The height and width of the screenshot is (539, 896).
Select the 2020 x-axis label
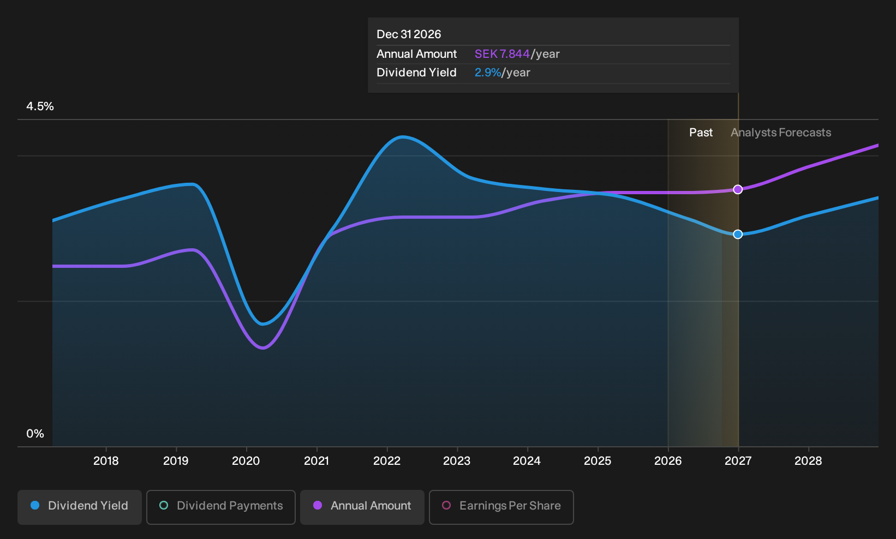[246, 461]
